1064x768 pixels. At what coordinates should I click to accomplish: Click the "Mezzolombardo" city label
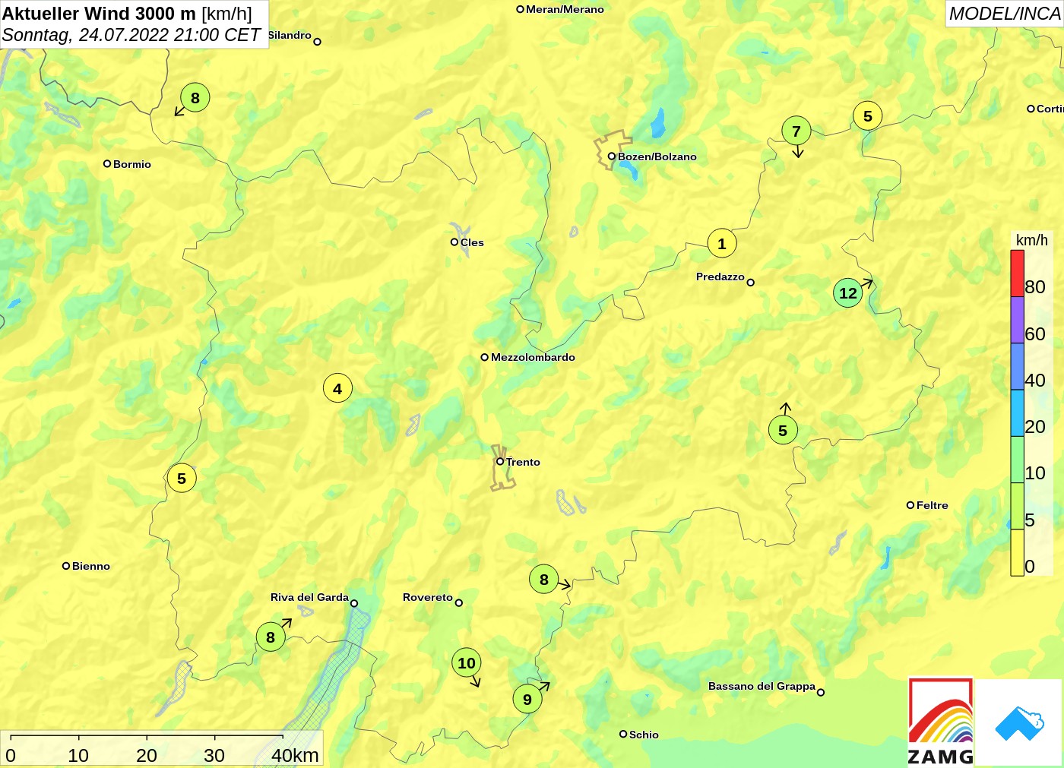point(533,357)
